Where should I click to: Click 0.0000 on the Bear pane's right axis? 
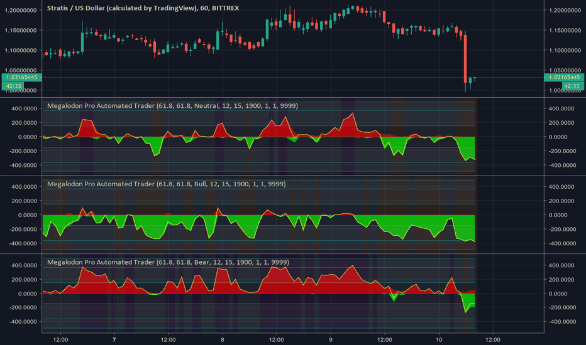tap(558, 294)
